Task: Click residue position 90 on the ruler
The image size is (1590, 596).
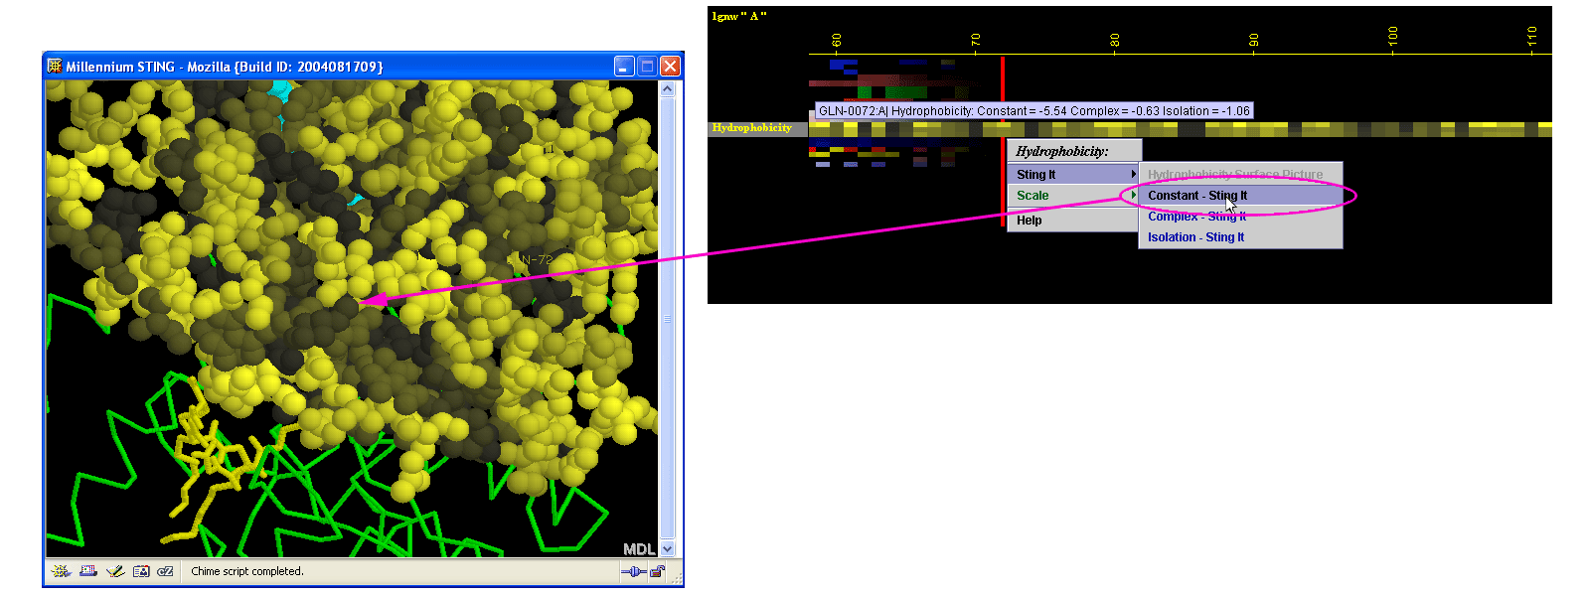Action: point(1254,40)
